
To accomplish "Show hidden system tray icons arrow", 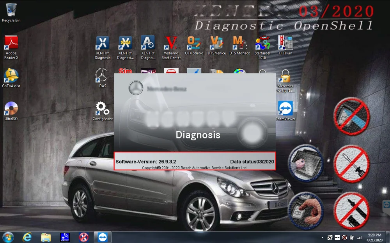I will [x=323, y=238].
